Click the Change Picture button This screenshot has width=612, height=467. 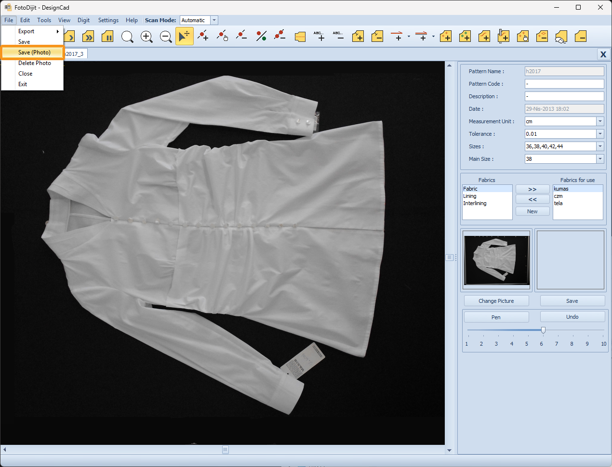[496, 301]
